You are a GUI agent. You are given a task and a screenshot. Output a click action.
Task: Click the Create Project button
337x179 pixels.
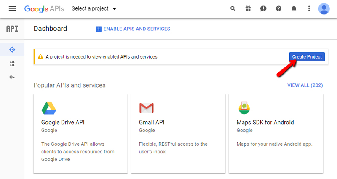(x=307, y=57)
